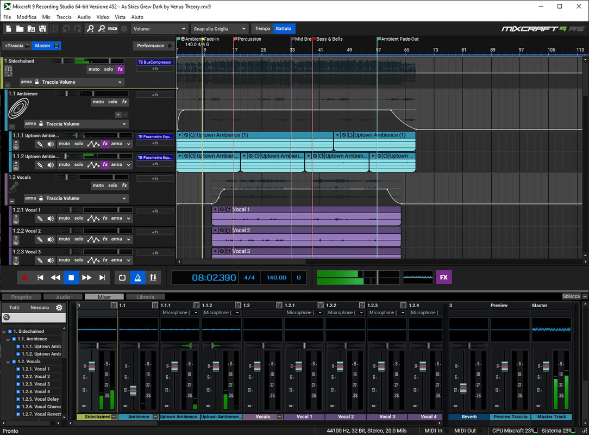The image size is (589, 435).
Task: Click the Nessuno button in mixer
Action: point(40,308)
